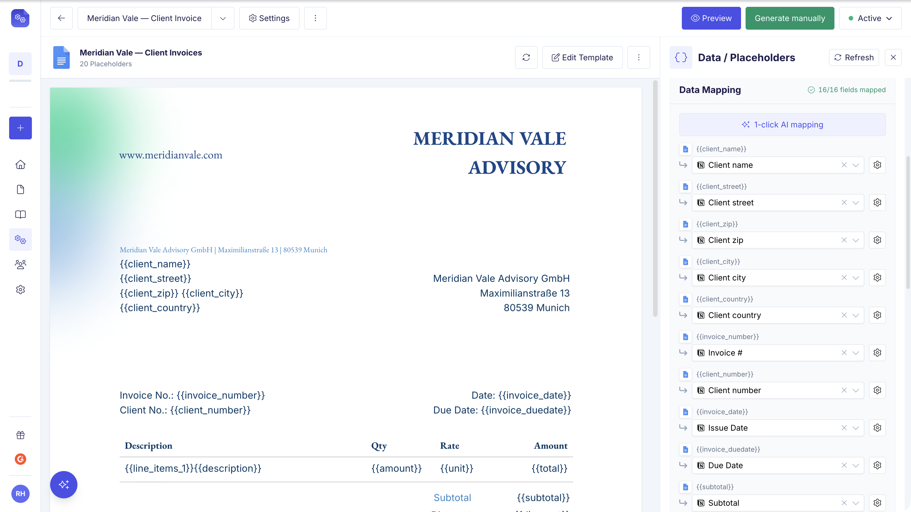Clear the Client street mapping with X
This screenshot has width=911, height=512.
[844, 203]
